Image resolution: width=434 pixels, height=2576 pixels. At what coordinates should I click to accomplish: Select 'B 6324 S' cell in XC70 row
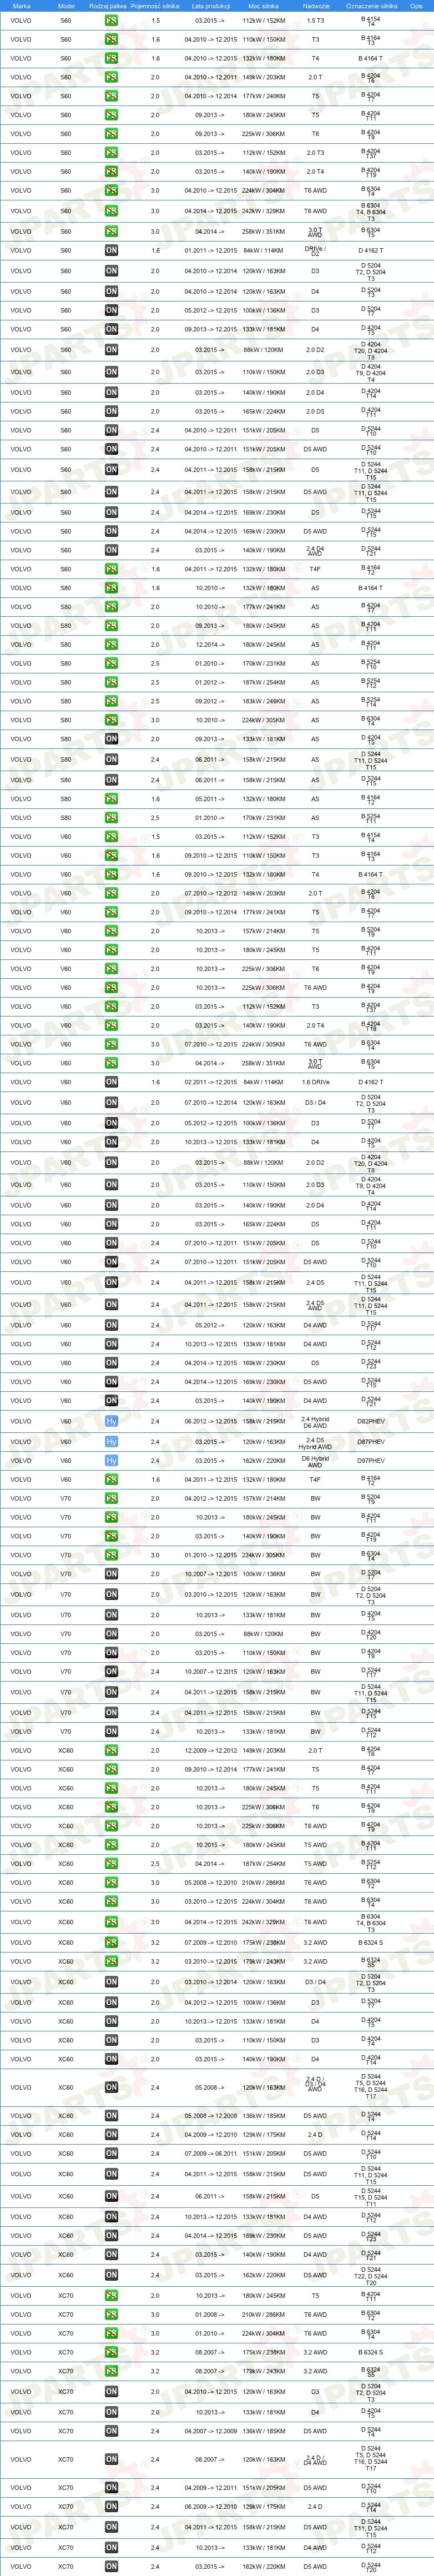coord(371,2352)
